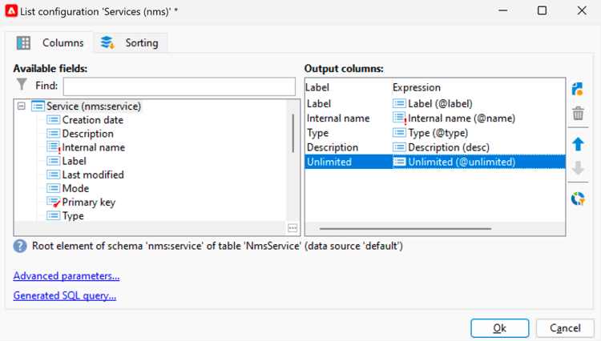Click inside the Find input field

coord(179,86)
